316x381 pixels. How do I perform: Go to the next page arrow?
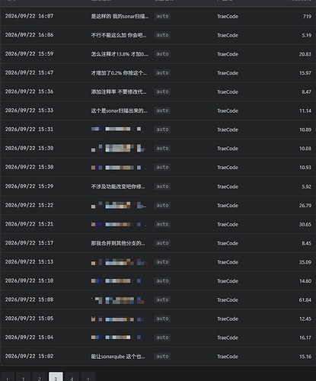[x=88, y=378]
